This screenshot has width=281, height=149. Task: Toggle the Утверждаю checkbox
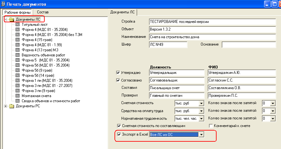coord(118,73)
